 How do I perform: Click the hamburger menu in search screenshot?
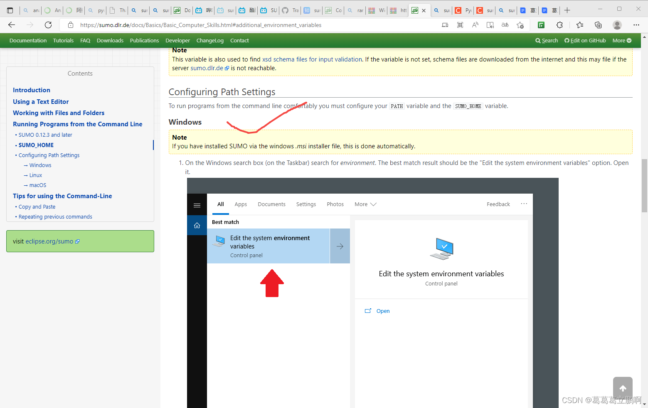pyautogui.click(x=197, y=205)
